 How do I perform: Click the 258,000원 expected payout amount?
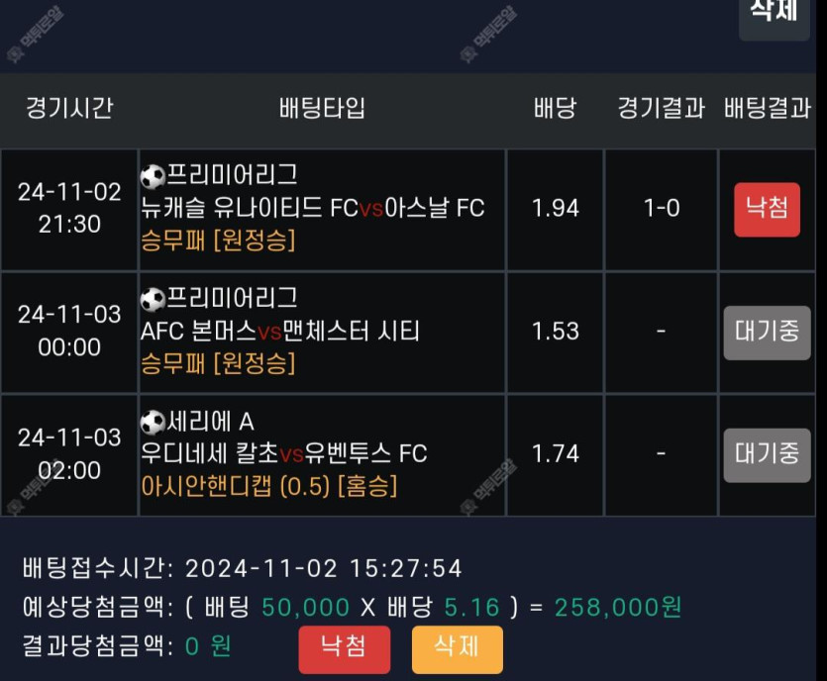[x=618, y=607]
